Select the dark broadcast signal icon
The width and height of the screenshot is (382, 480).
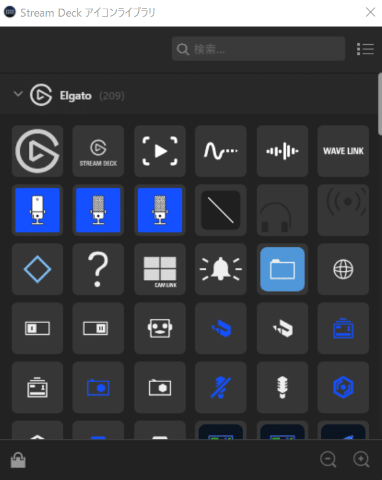pyautogui.click(x=343, y=210)
